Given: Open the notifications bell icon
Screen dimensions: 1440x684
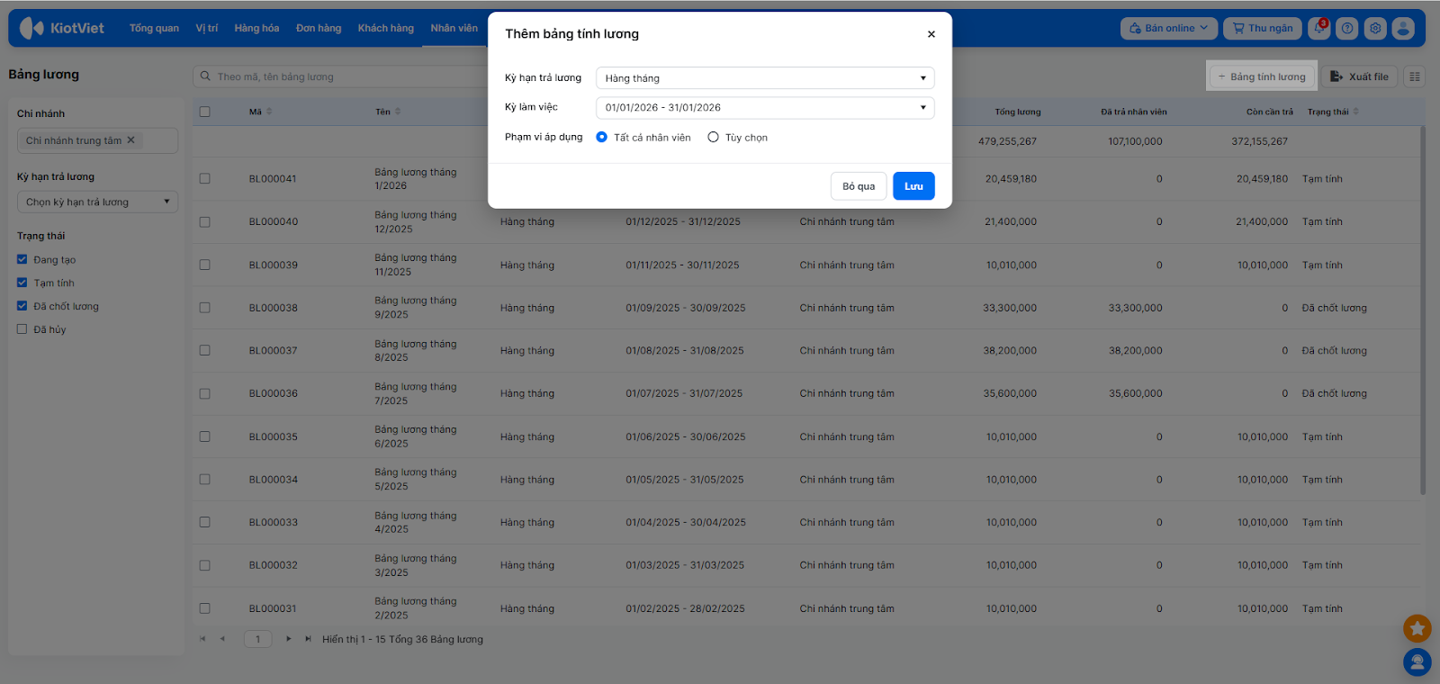Looking at the screenshot, I should (1319, 28).
